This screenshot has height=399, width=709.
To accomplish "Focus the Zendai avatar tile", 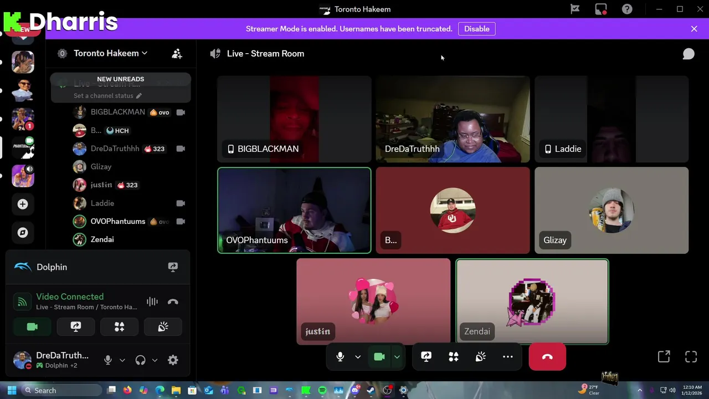I will coord(532,301).
